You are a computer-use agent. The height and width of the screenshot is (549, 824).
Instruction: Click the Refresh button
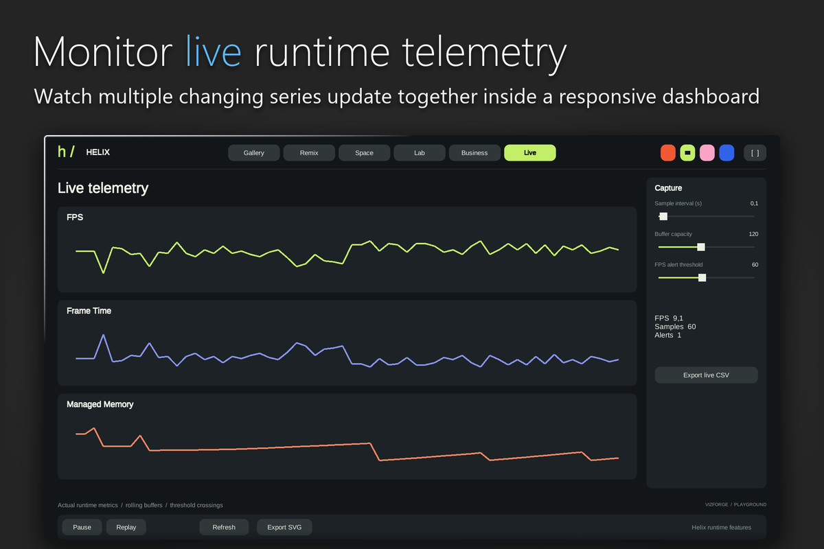(224, 527)
